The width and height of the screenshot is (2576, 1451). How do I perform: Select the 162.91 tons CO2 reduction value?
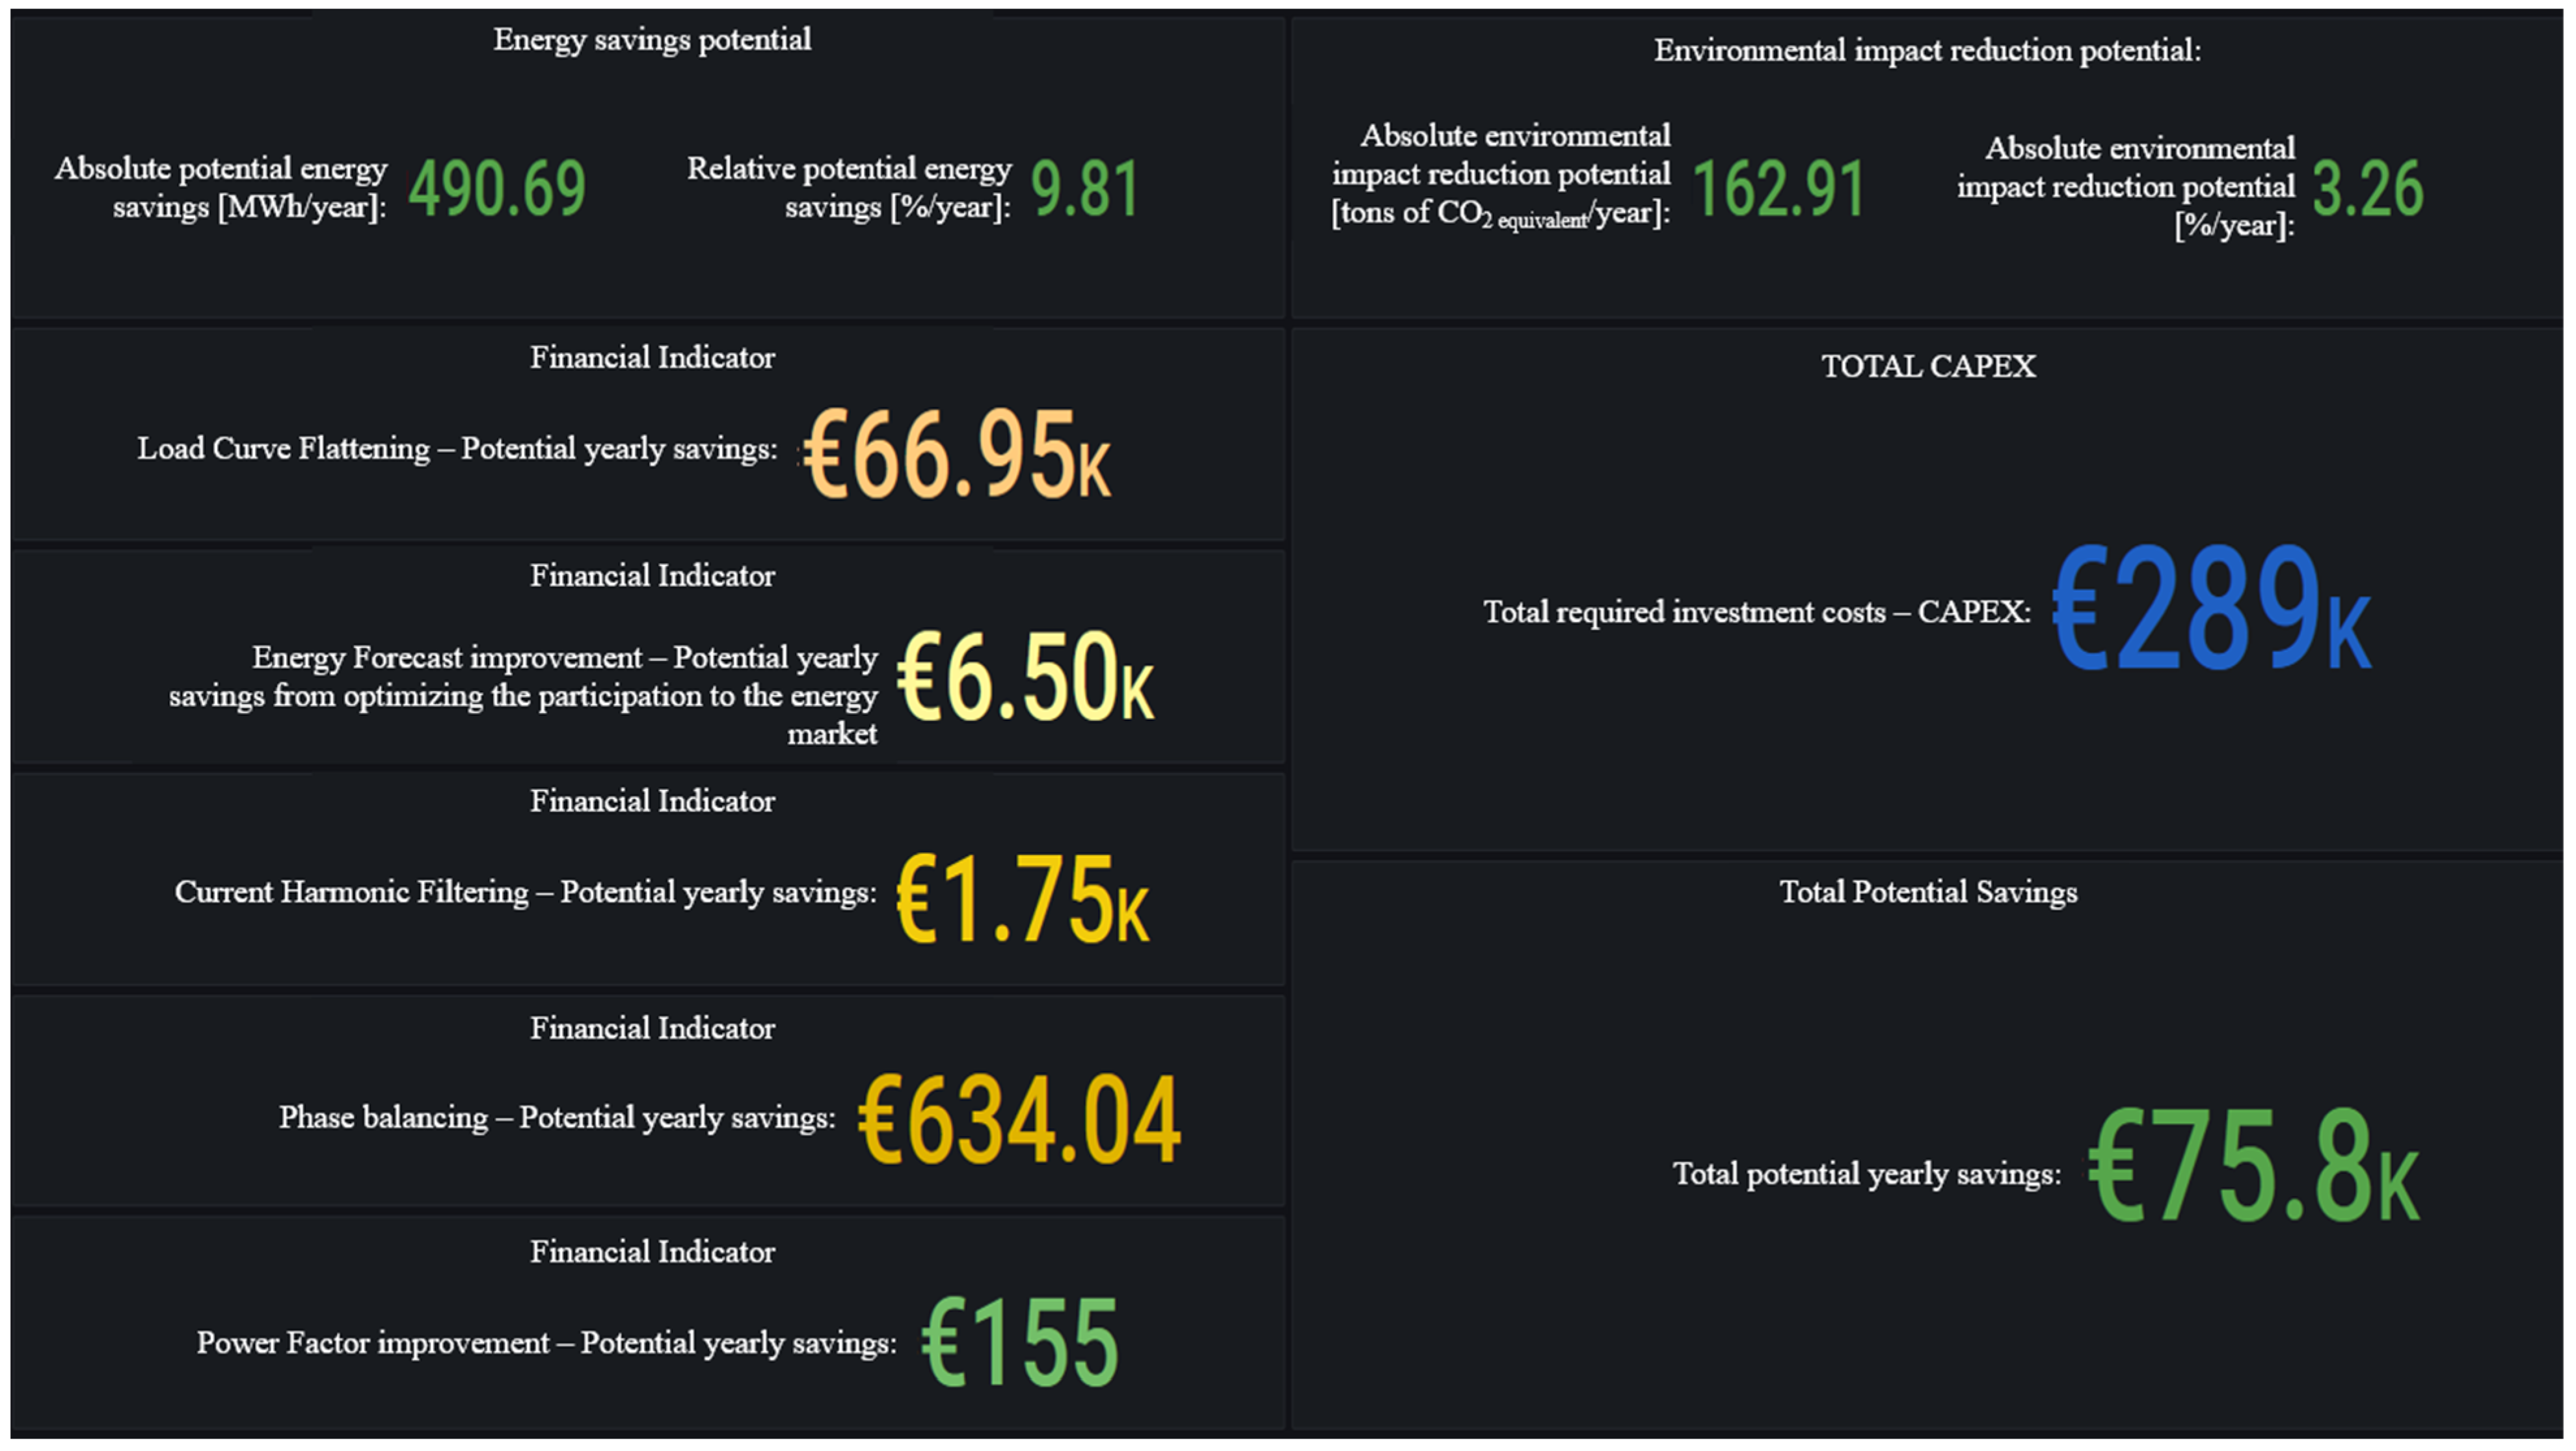coord(1779,189)
